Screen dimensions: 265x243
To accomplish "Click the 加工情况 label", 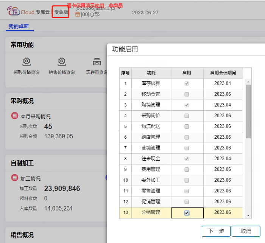I will [x=30, y=178].
